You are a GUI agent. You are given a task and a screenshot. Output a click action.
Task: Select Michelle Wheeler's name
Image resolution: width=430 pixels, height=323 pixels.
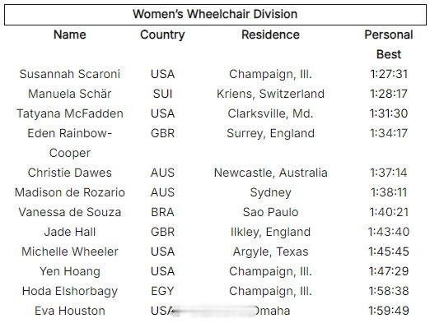click(x=70, y=251)
